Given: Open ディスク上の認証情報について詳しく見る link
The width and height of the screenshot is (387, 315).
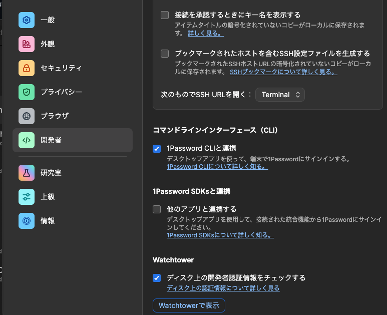Looking at the screenshot, I should click(x=223, y=288).
